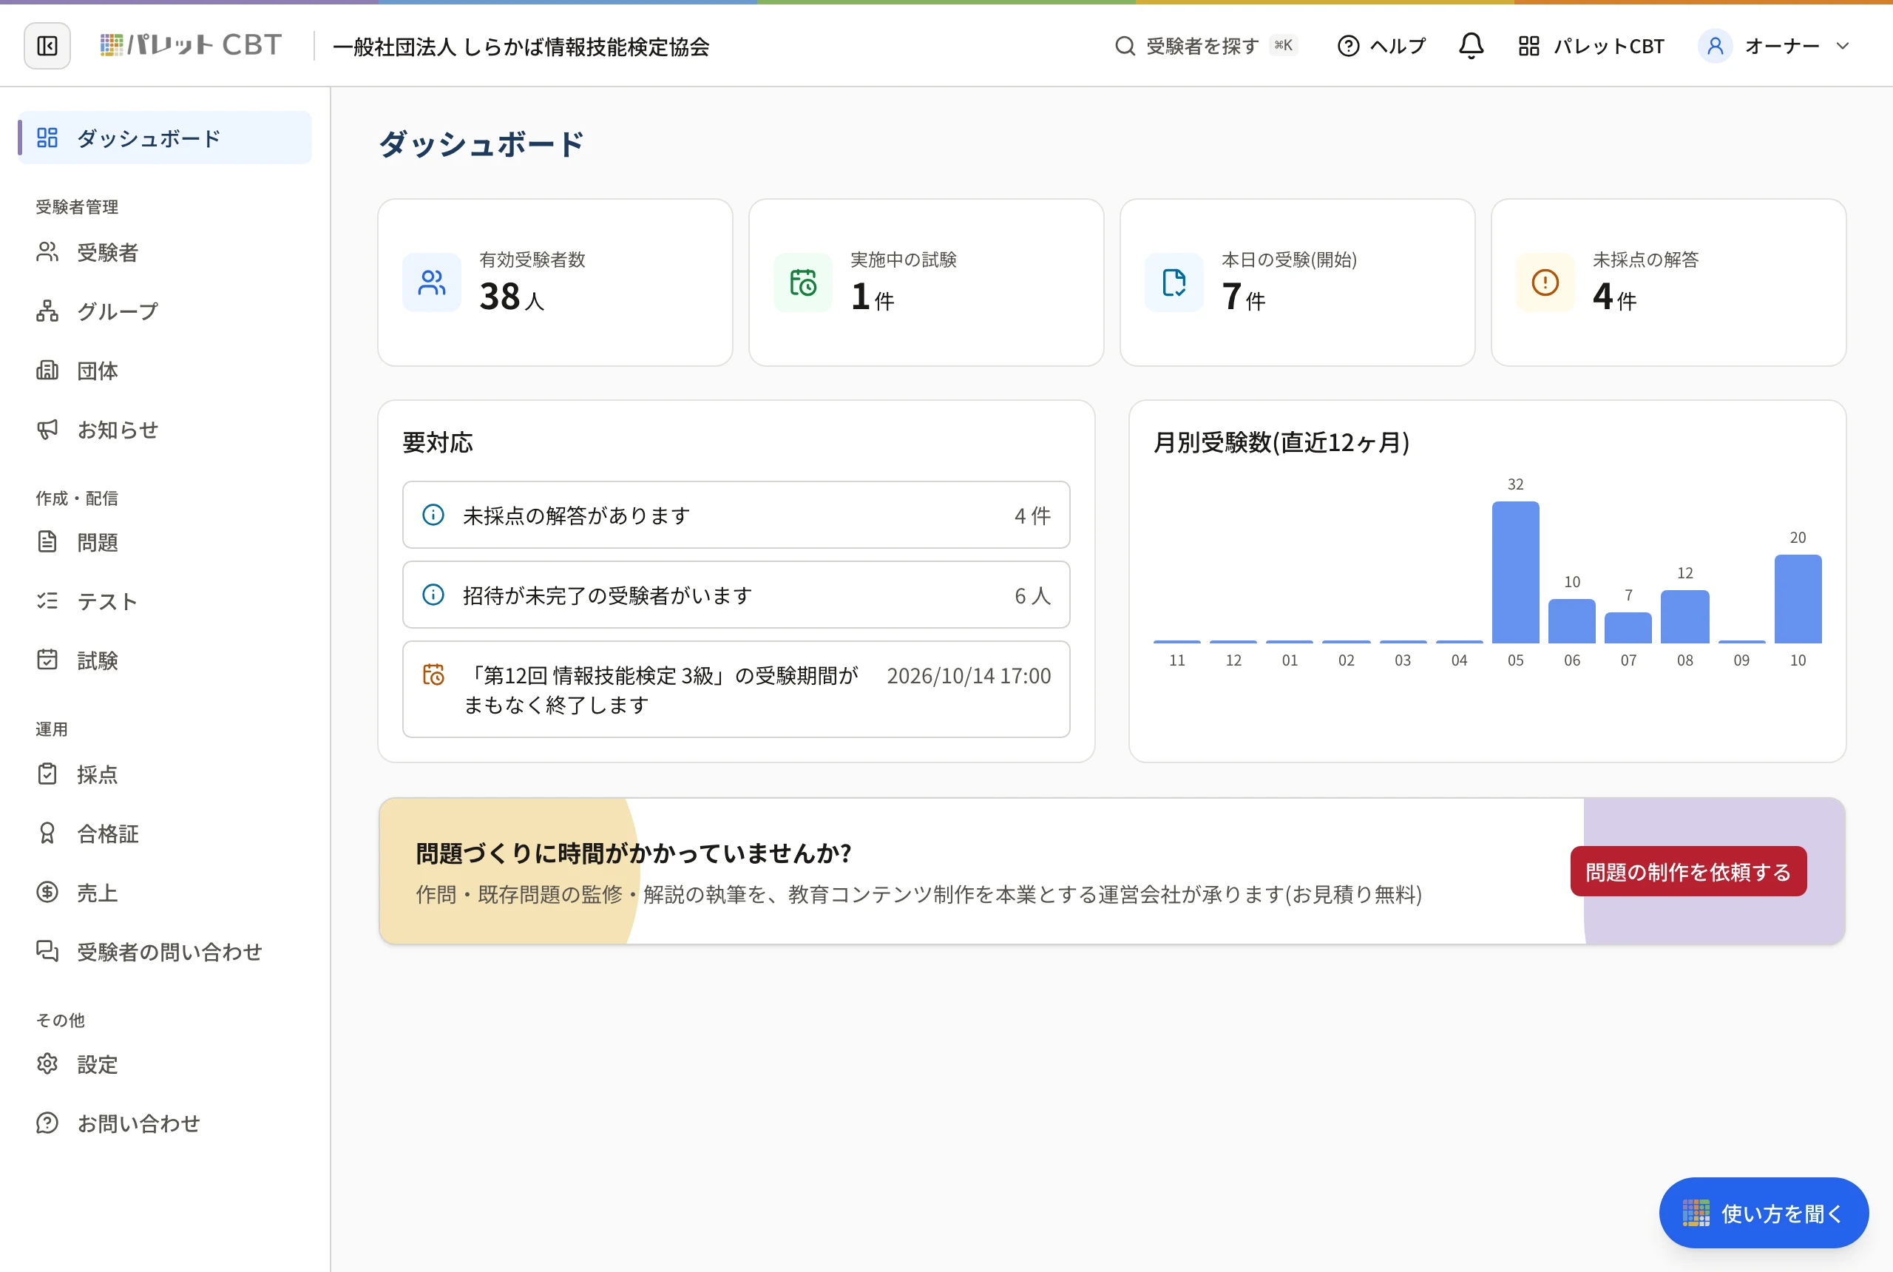Open 売上 in the sidebar

coord(165,893)
